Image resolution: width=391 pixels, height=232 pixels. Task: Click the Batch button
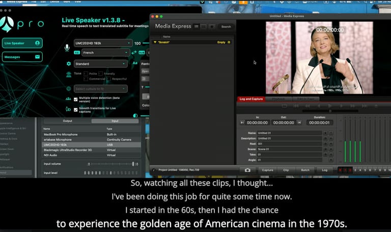305,170
